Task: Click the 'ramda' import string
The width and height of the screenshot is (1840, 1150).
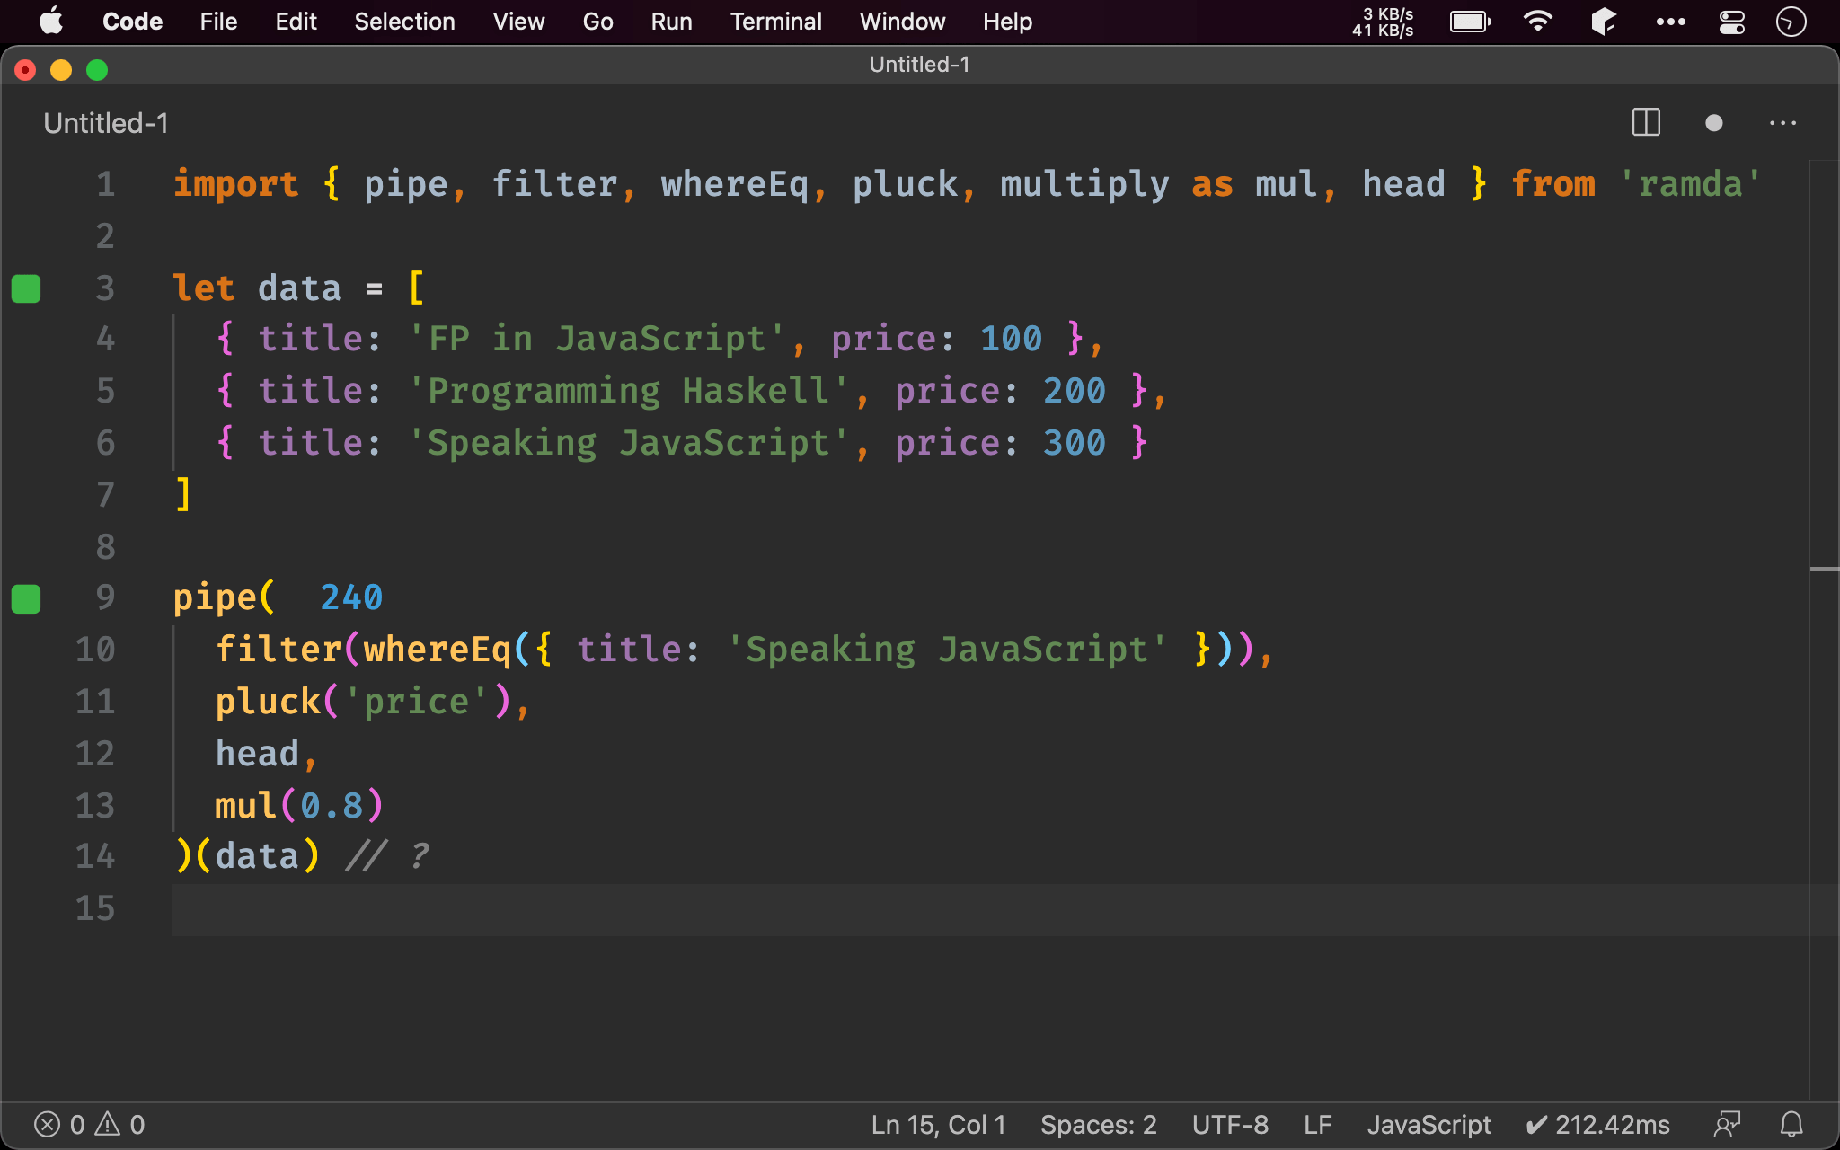Action: (x=1690, y=184)
